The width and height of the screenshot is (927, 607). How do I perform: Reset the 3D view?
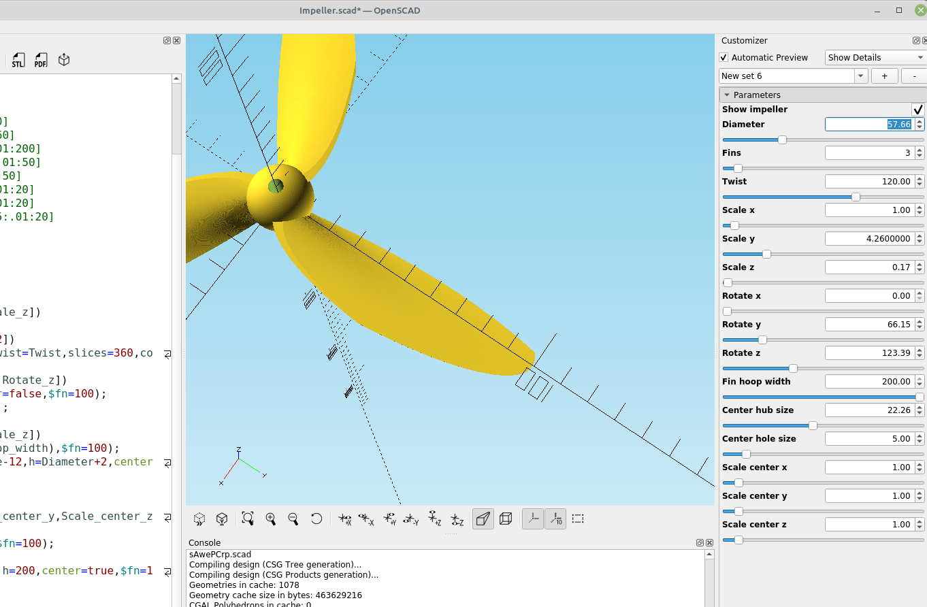[x=316, y=519]
